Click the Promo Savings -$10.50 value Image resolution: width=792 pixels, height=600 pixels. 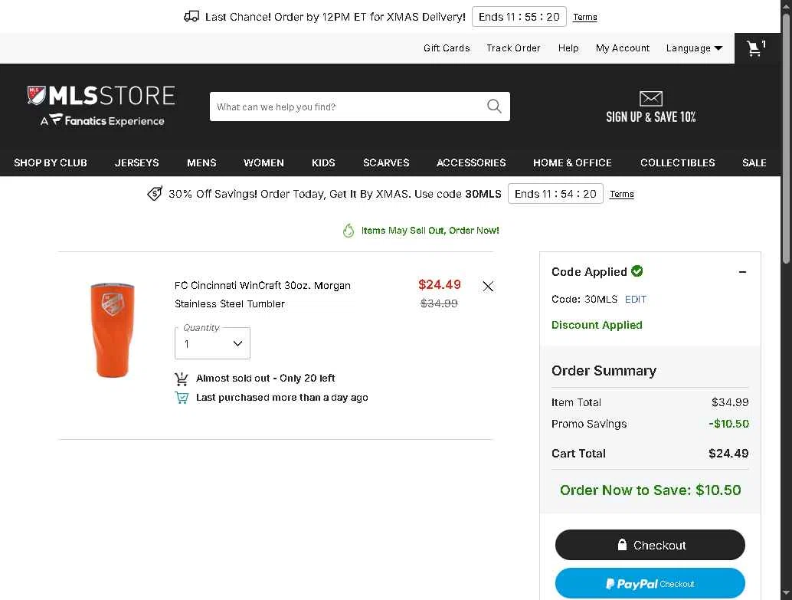coord(728,424)
